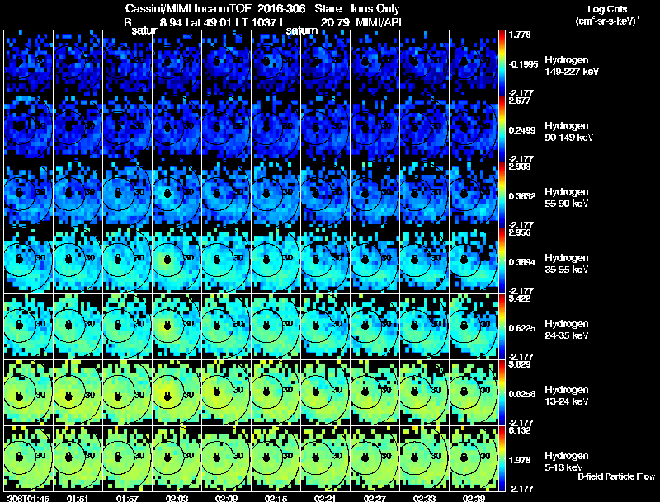The width and height of the screenshot is (660, 502).
Task: Pick the color bar next to Hydrogen 24-35 keV
Action: coord(502,327)
